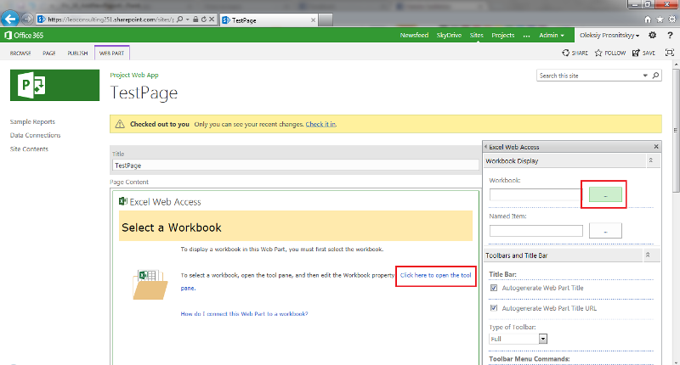Collapse the Workbook Display section
Viewport: 680px width, 365px height.
[651, 160]
